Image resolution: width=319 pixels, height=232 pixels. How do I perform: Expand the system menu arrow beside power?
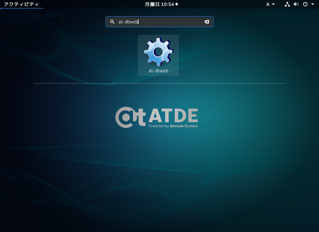click(x=312, y=4)
